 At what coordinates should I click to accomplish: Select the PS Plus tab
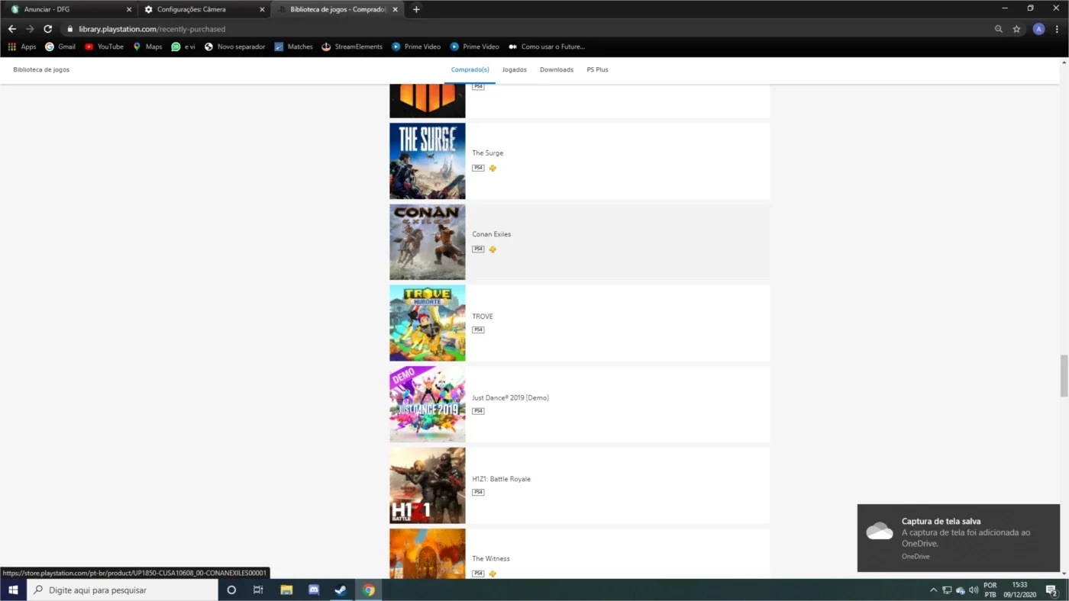coord(597,69)
